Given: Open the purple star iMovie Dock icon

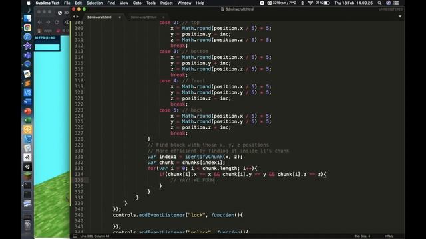Looking at the screenshot, I should click(27, 46).
